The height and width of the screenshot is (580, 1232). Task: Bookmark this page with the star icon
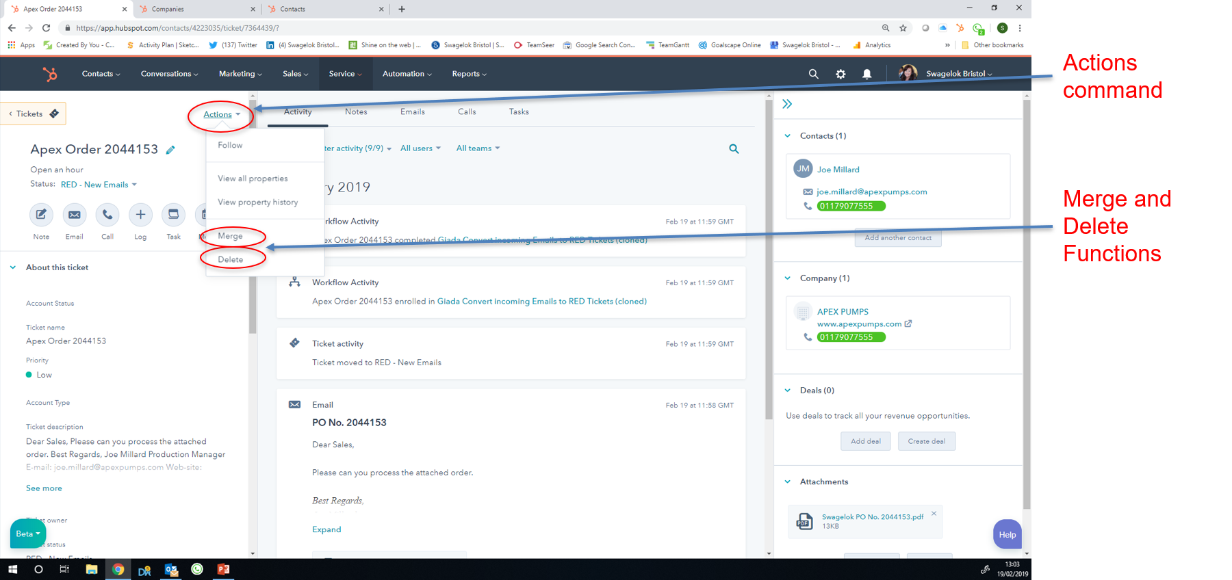tap(903, 28)
